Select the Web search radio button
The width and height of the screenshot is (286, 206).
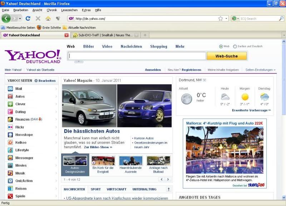click(221, 46)
